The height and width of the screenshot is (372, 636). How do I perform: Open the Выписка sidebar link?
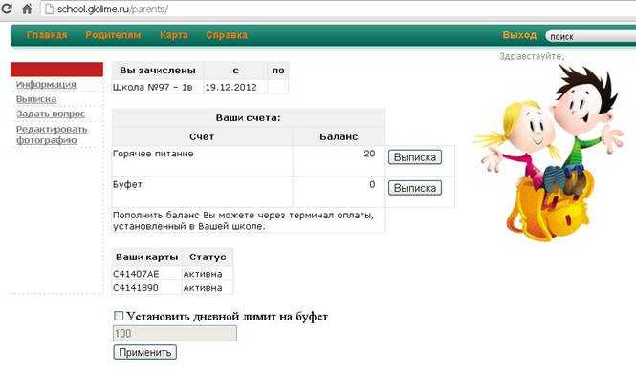point(36,99)
